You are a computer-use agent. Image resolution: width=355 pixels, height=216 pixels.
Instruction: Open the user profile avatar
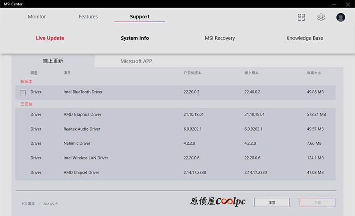tap(340, 17)
